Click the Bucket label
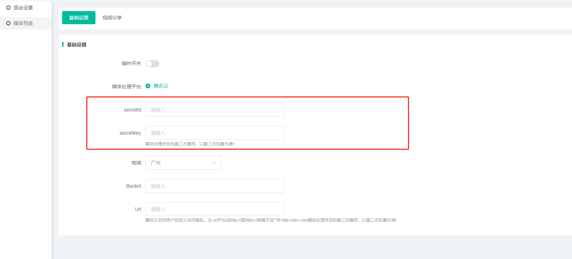The width and height of the screenshot is (572, 259). (x=134, y=186)
